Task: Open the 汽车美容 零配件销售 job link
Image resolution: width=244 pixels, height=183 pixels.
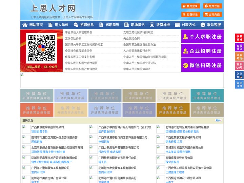Action: (178, 152)
